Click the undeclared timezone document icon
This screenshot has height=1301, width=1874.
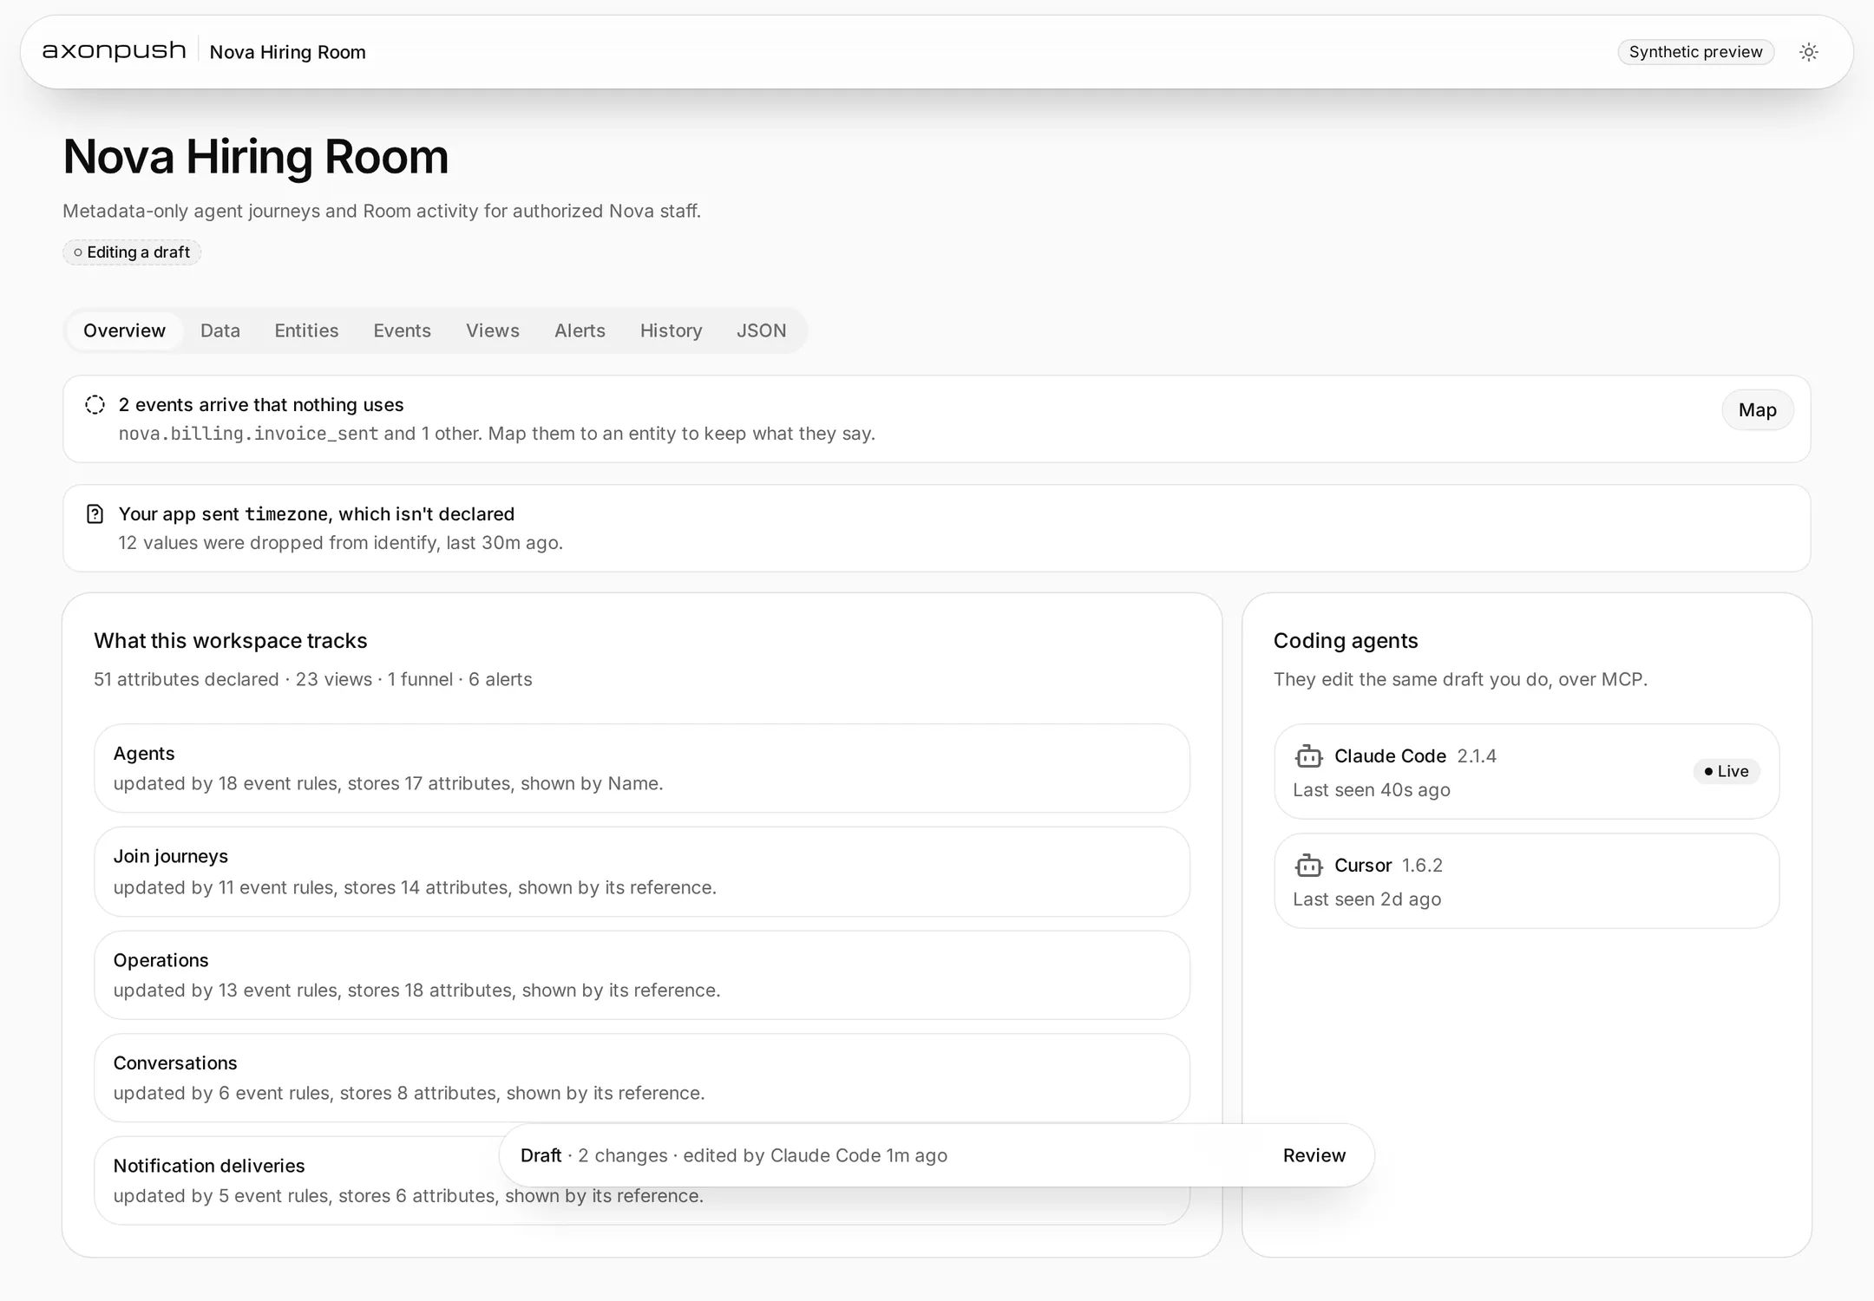point(95,514)
